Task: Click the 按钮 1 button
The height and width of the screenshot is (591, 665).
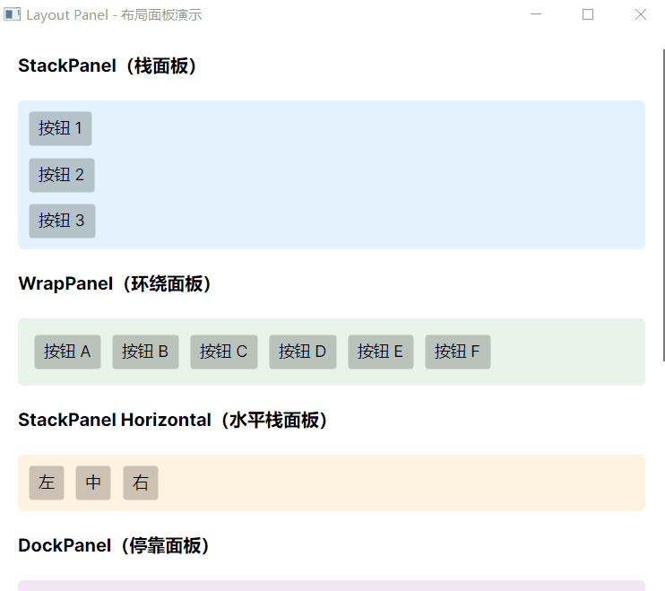Action: pos(60,128)
